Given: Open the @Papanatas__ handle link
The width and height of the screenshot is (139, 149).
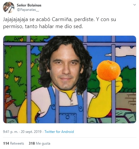Looking at the screenshot, I should [x=28, y=10].
